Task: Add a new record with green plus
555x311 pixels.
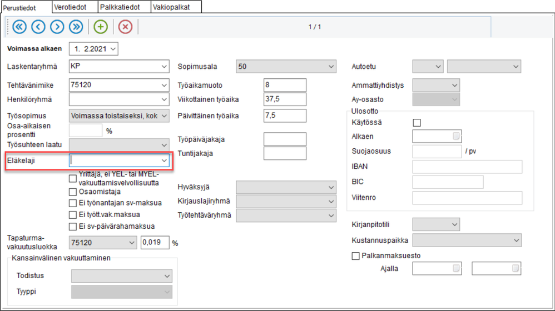Action: click(x=101, y=27)
